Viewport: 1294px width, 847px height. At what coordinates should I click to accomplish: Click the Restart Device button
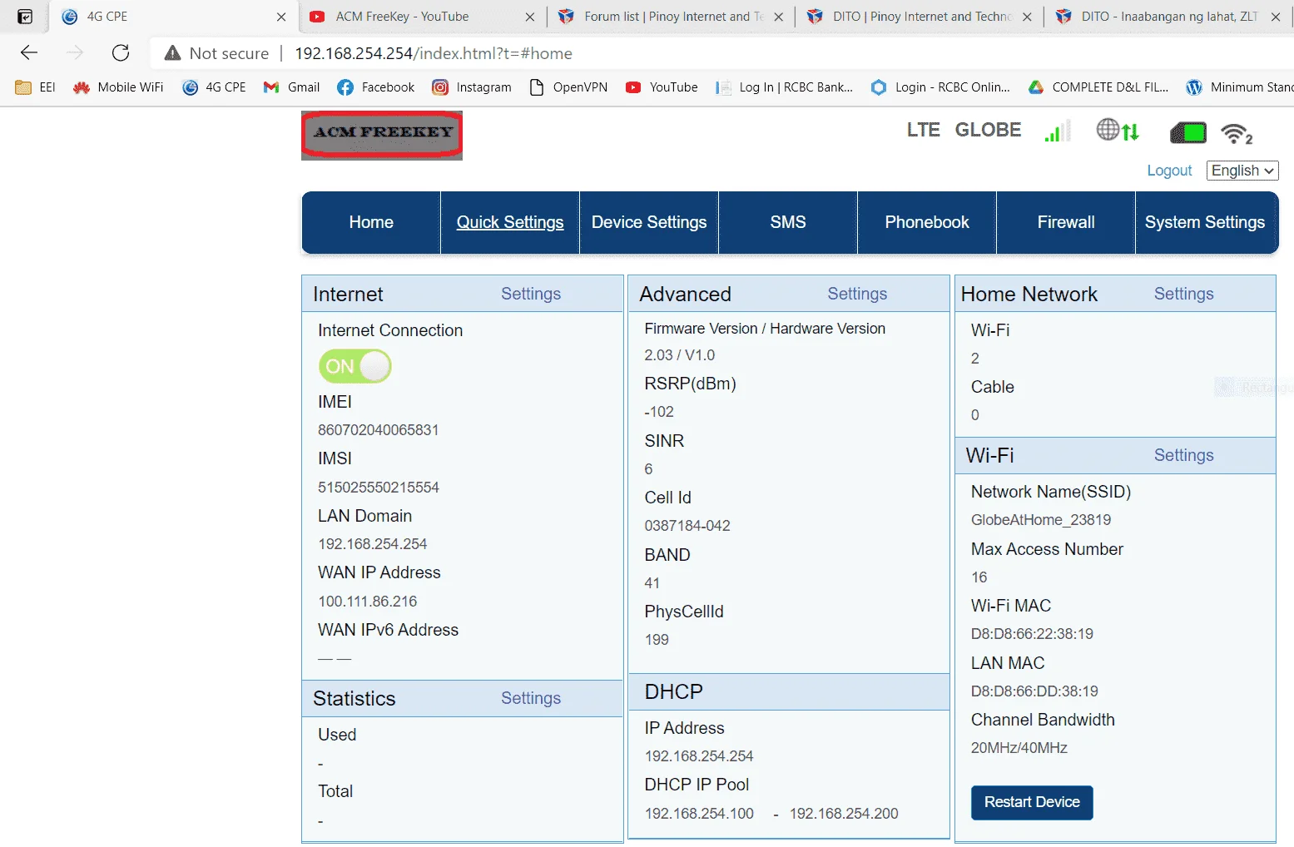tap(1032, 802)
